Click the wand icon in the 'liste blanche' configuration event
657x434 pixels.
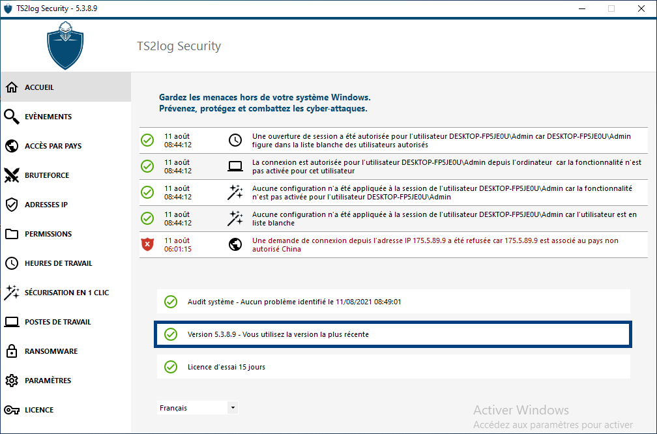(x=235, y=218)
